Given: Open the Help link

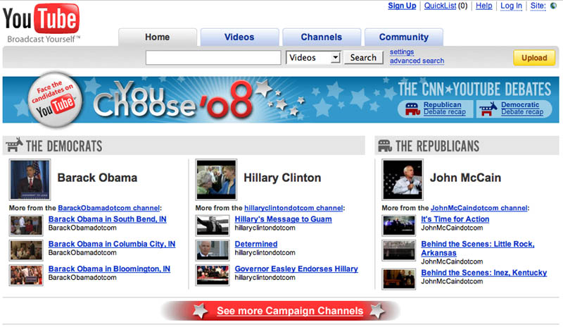Looking at the screenshot, I should pyautogui.click(x=483, y=6).
